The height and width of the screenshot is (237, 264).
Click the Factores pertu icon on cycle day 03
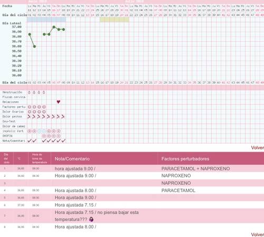click(x=39, y=107)
